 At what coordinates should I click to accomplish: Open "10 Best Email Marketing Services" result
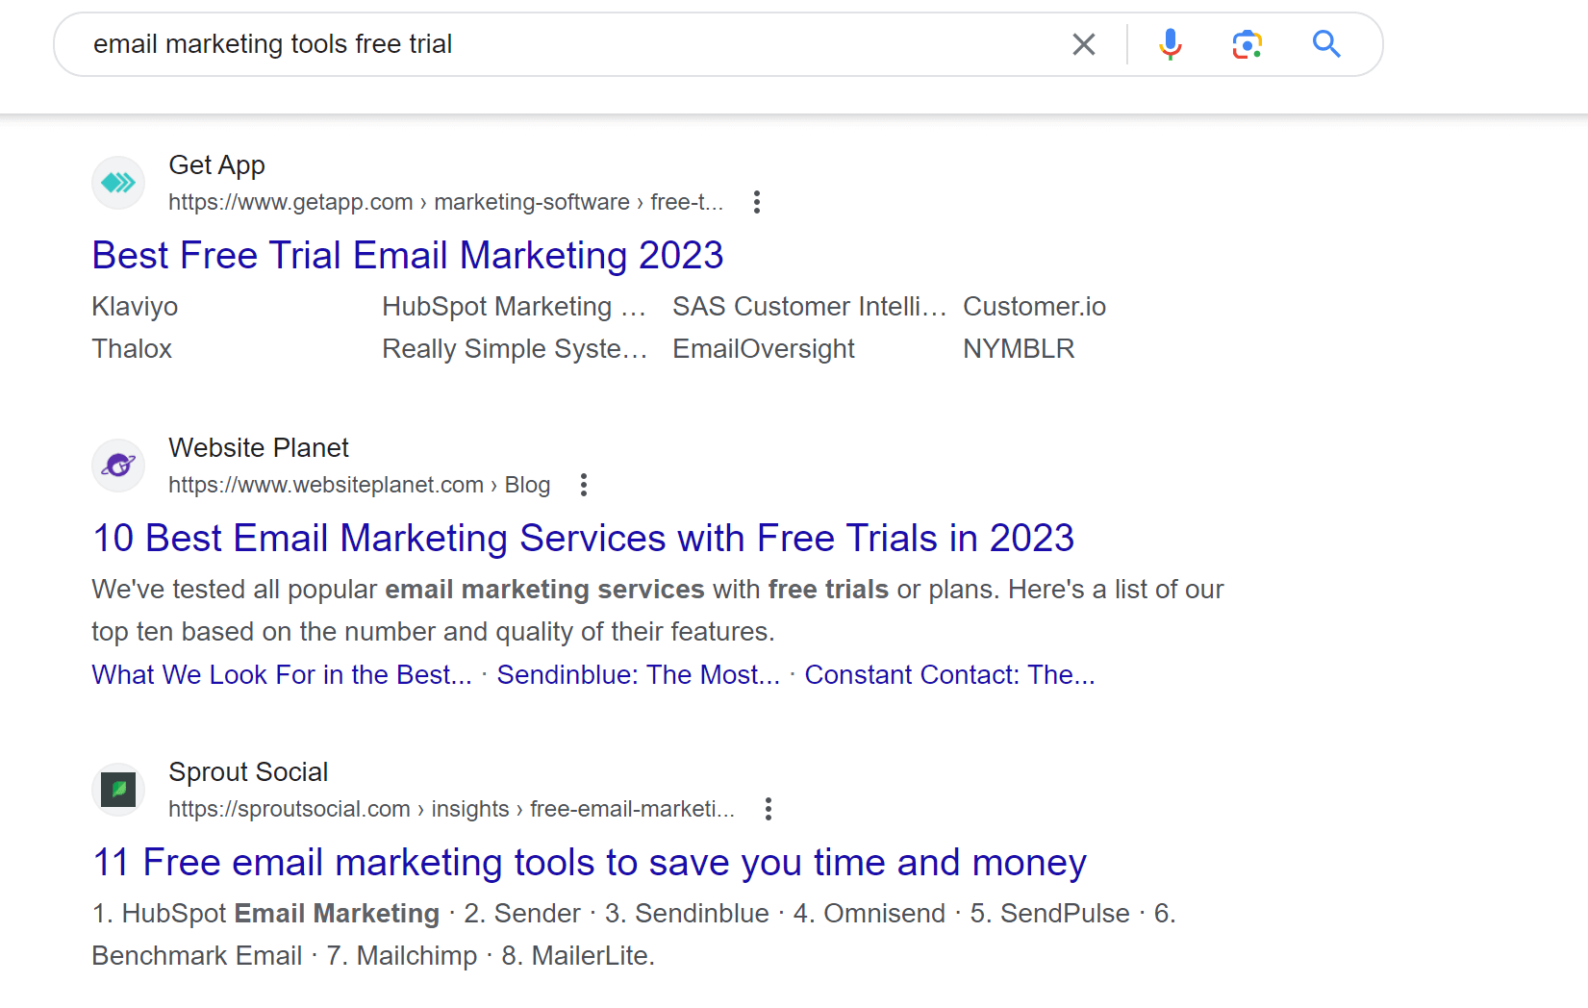(583, 538)
